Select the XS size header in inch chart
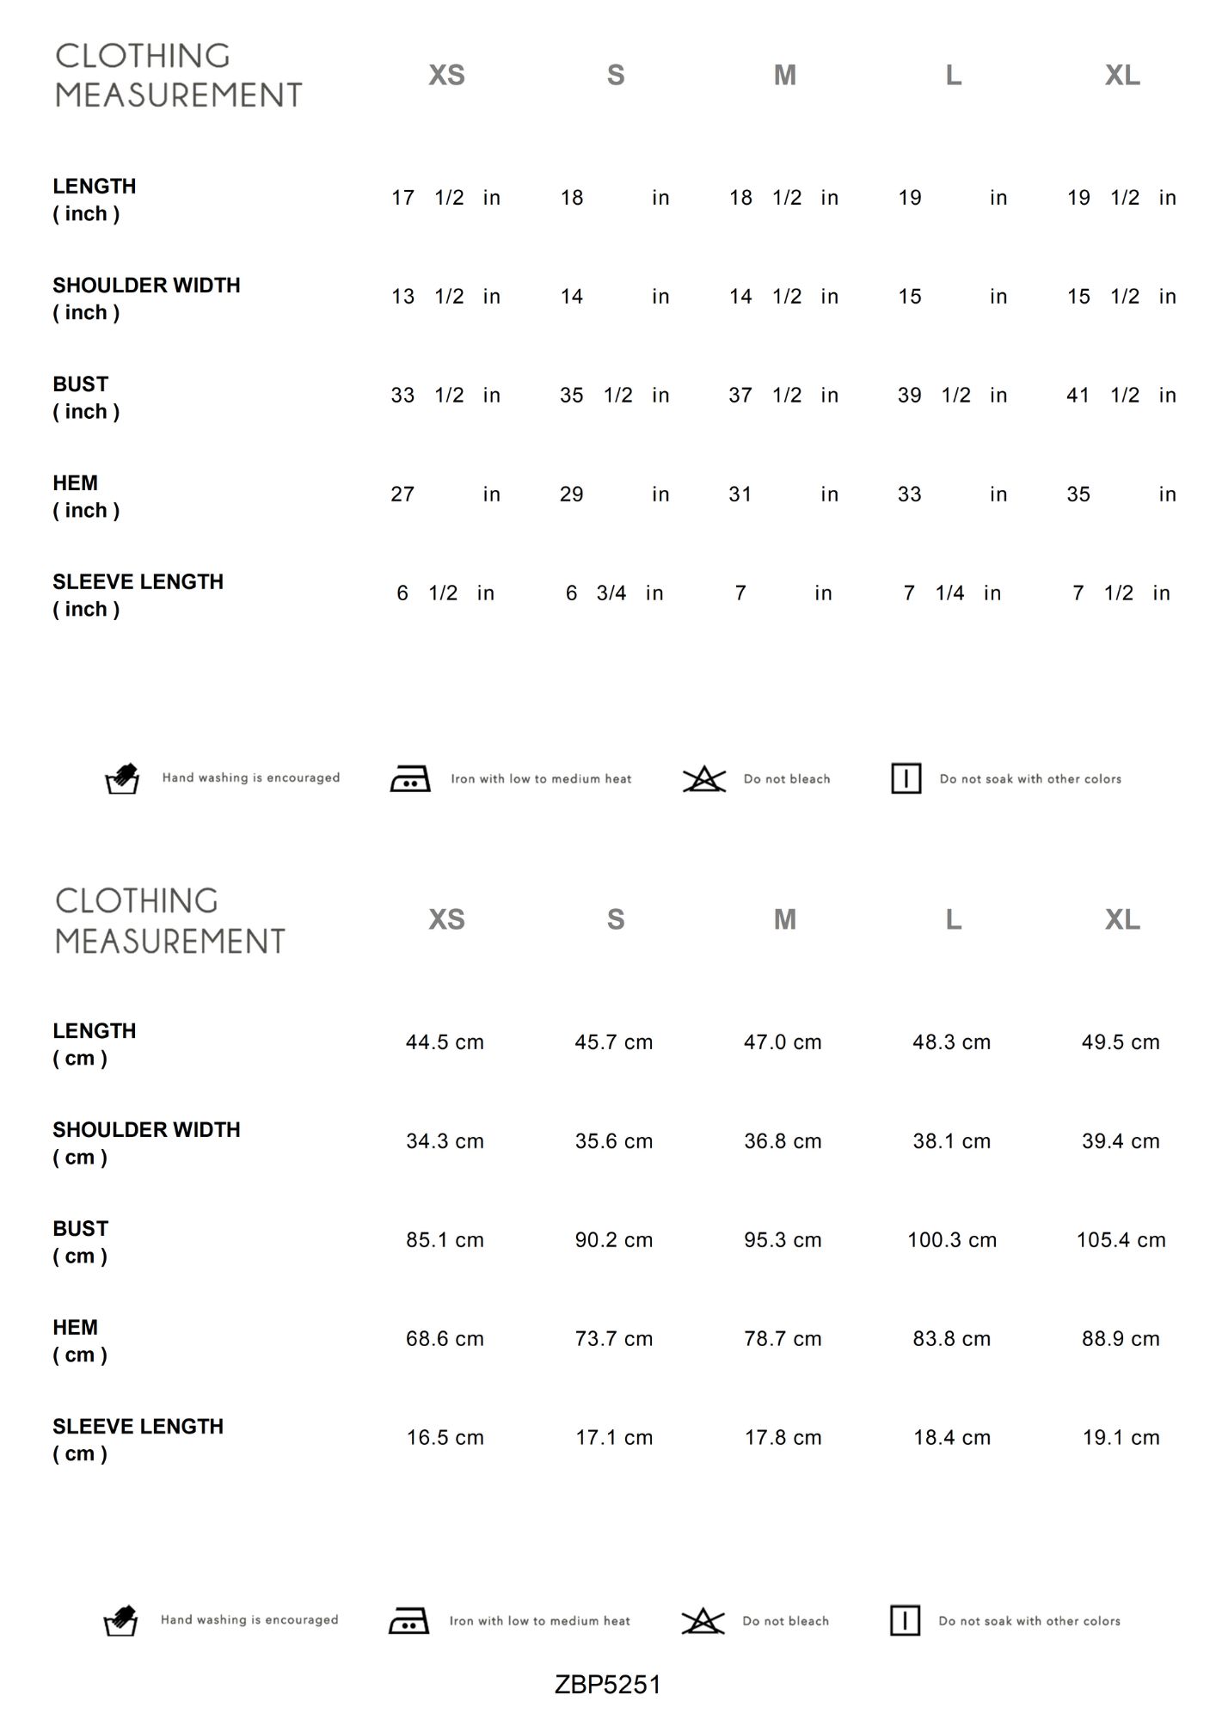 tap(446, 76)
